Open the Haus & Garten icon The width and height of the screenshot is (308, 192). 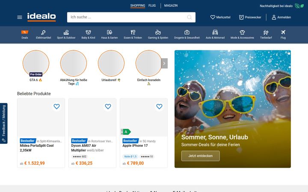pyautogui.click(x=110, y=32)
